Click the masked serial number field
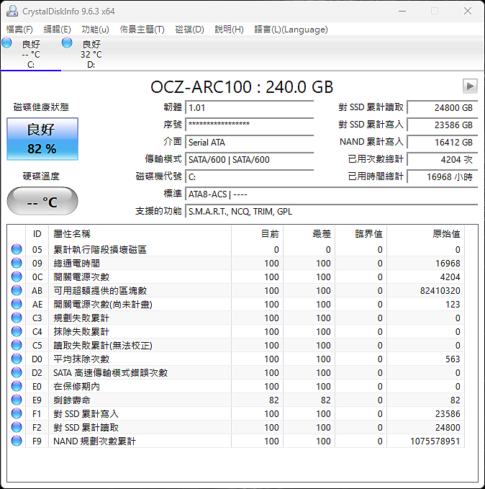 (x=250, y=125)
